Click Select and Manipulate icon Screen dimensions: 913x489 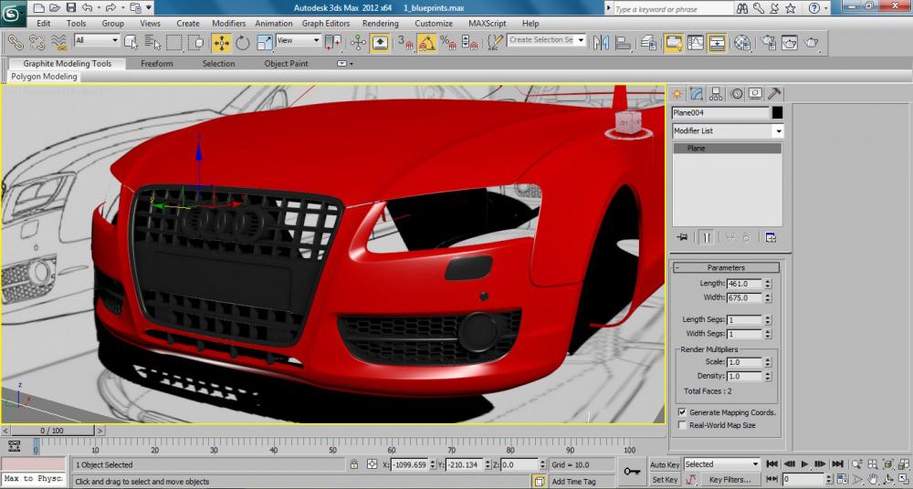coord(358,42)
